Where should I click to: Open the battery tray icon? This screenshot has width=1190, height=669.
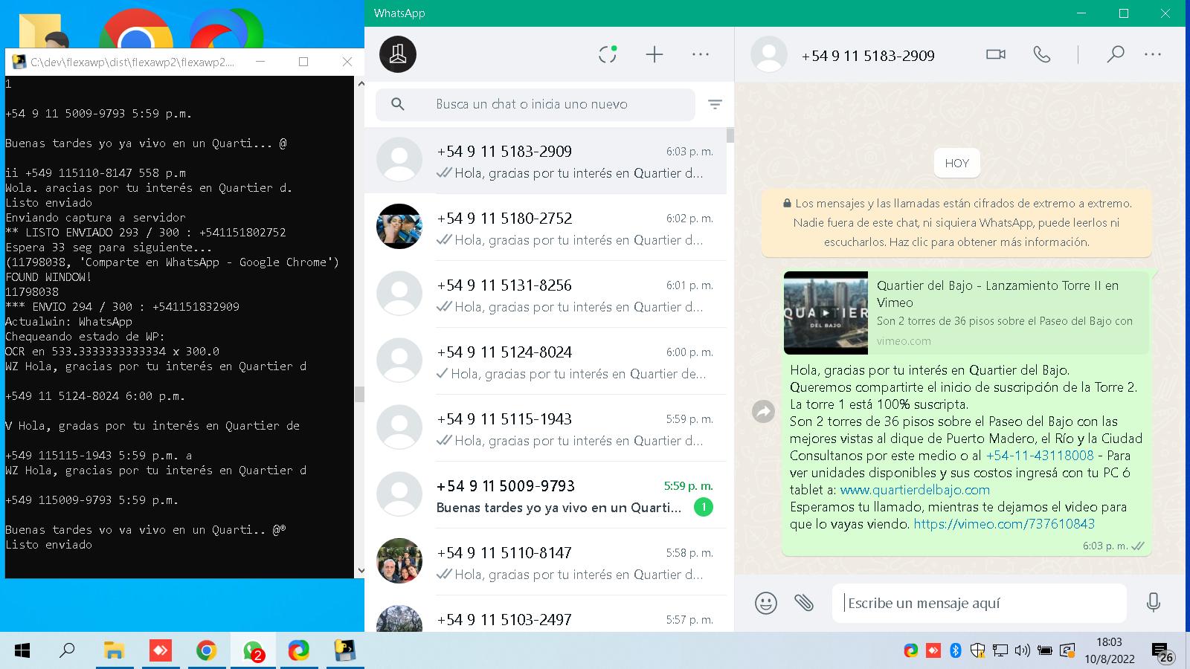(x=1045, y=650)
